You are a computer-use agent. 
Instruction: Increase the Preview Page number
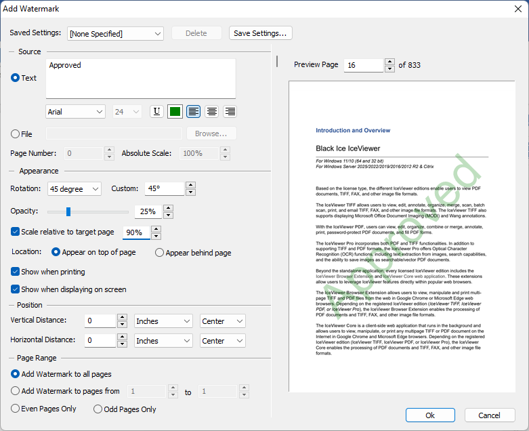389,62
